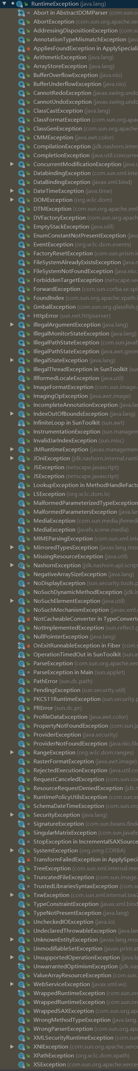Image resolution: width=138 pixels, height=1071 pixels.
Task: Expand the DateTimeException node
Action: [x=12, y=191]
